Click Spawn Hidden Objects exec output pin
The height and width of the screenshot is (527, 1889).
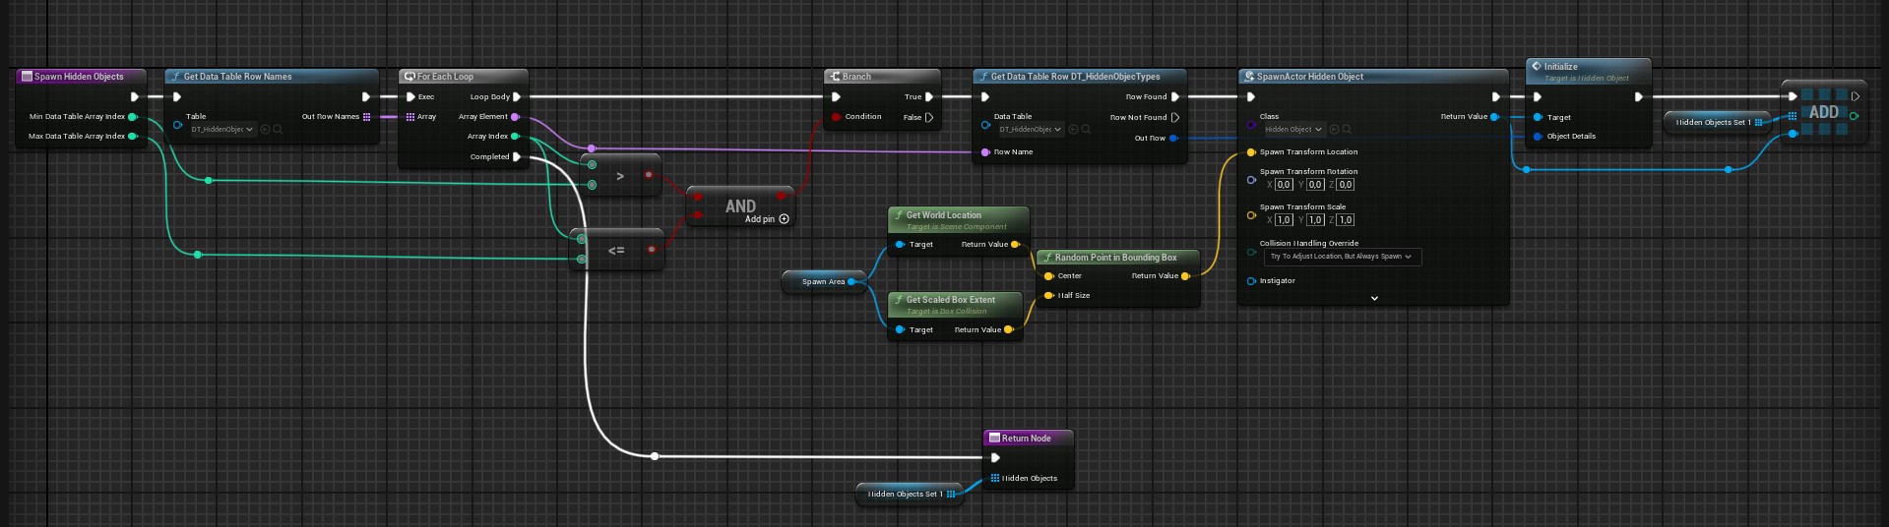click(135, 96)
